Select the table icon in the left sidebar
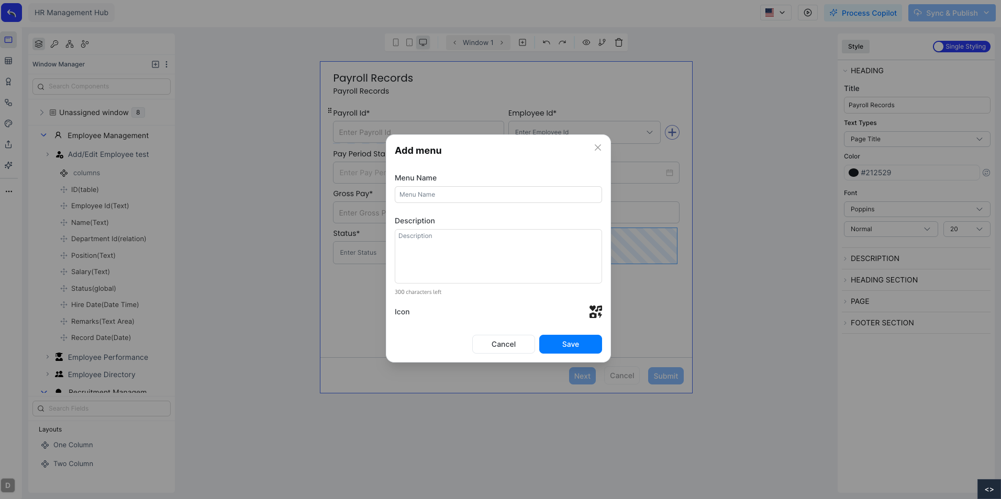1001x499 pixels. point(8,61)
